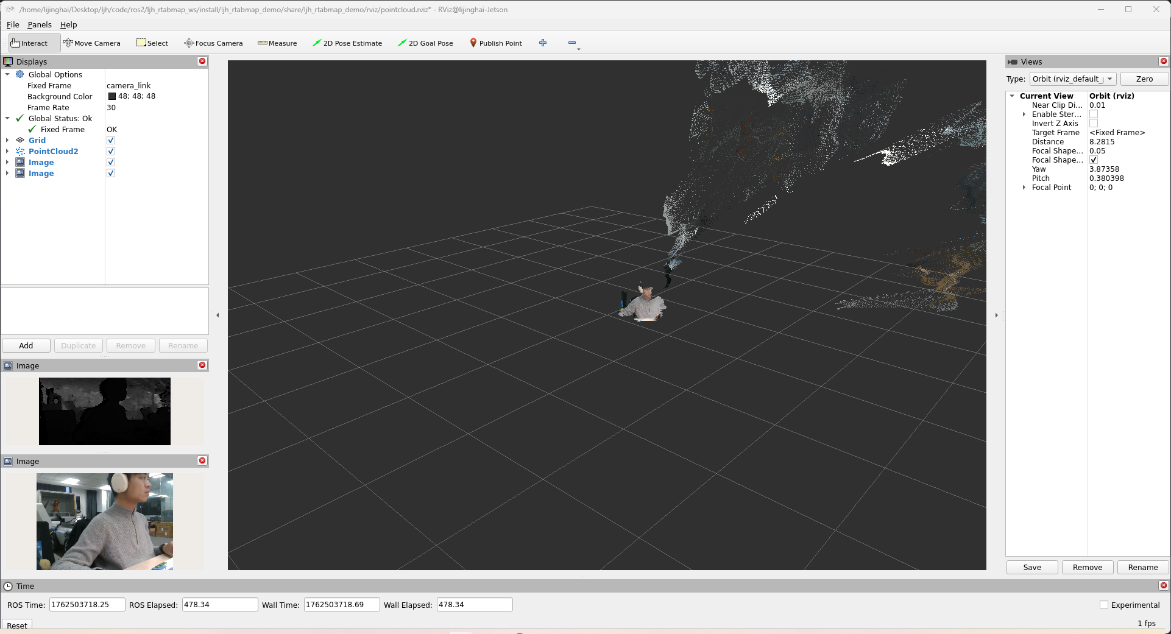Click the Save view button

[1032, 567]
